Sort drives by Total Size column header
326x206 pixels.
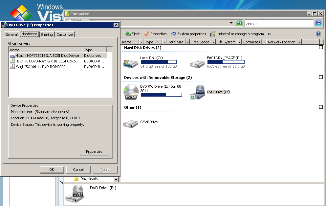coord(176,42)
